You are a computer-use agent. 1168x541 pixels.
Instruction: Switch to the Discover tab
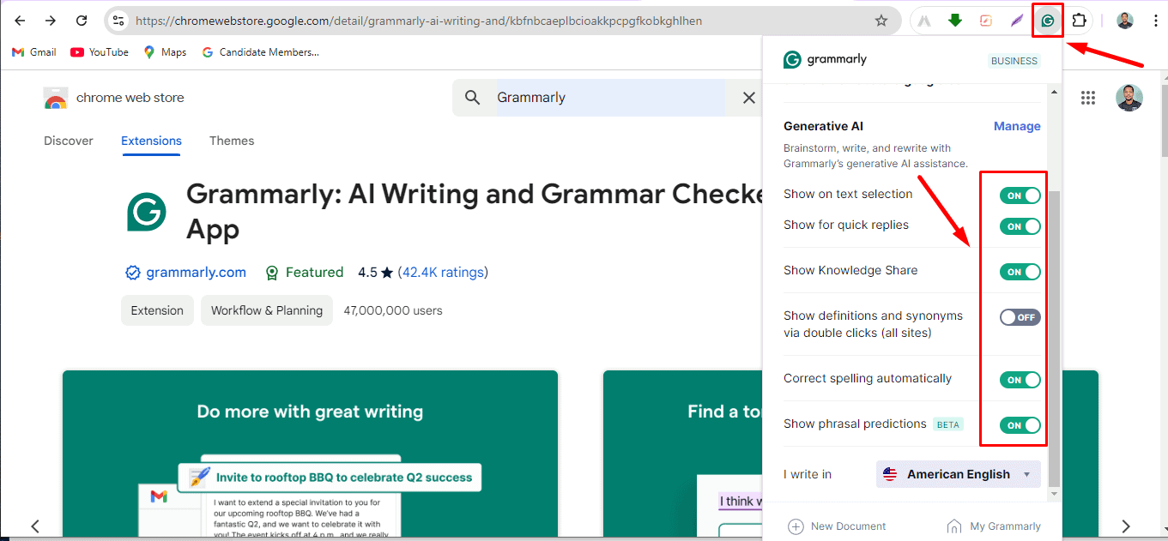click(x=69, y=141)
